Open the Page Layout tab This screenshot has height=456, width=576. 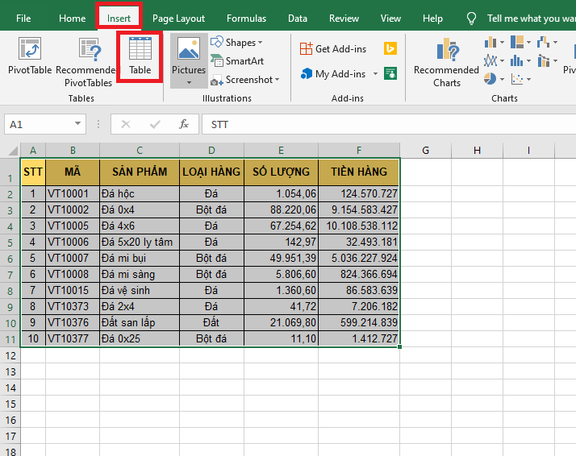coord(178,18)
